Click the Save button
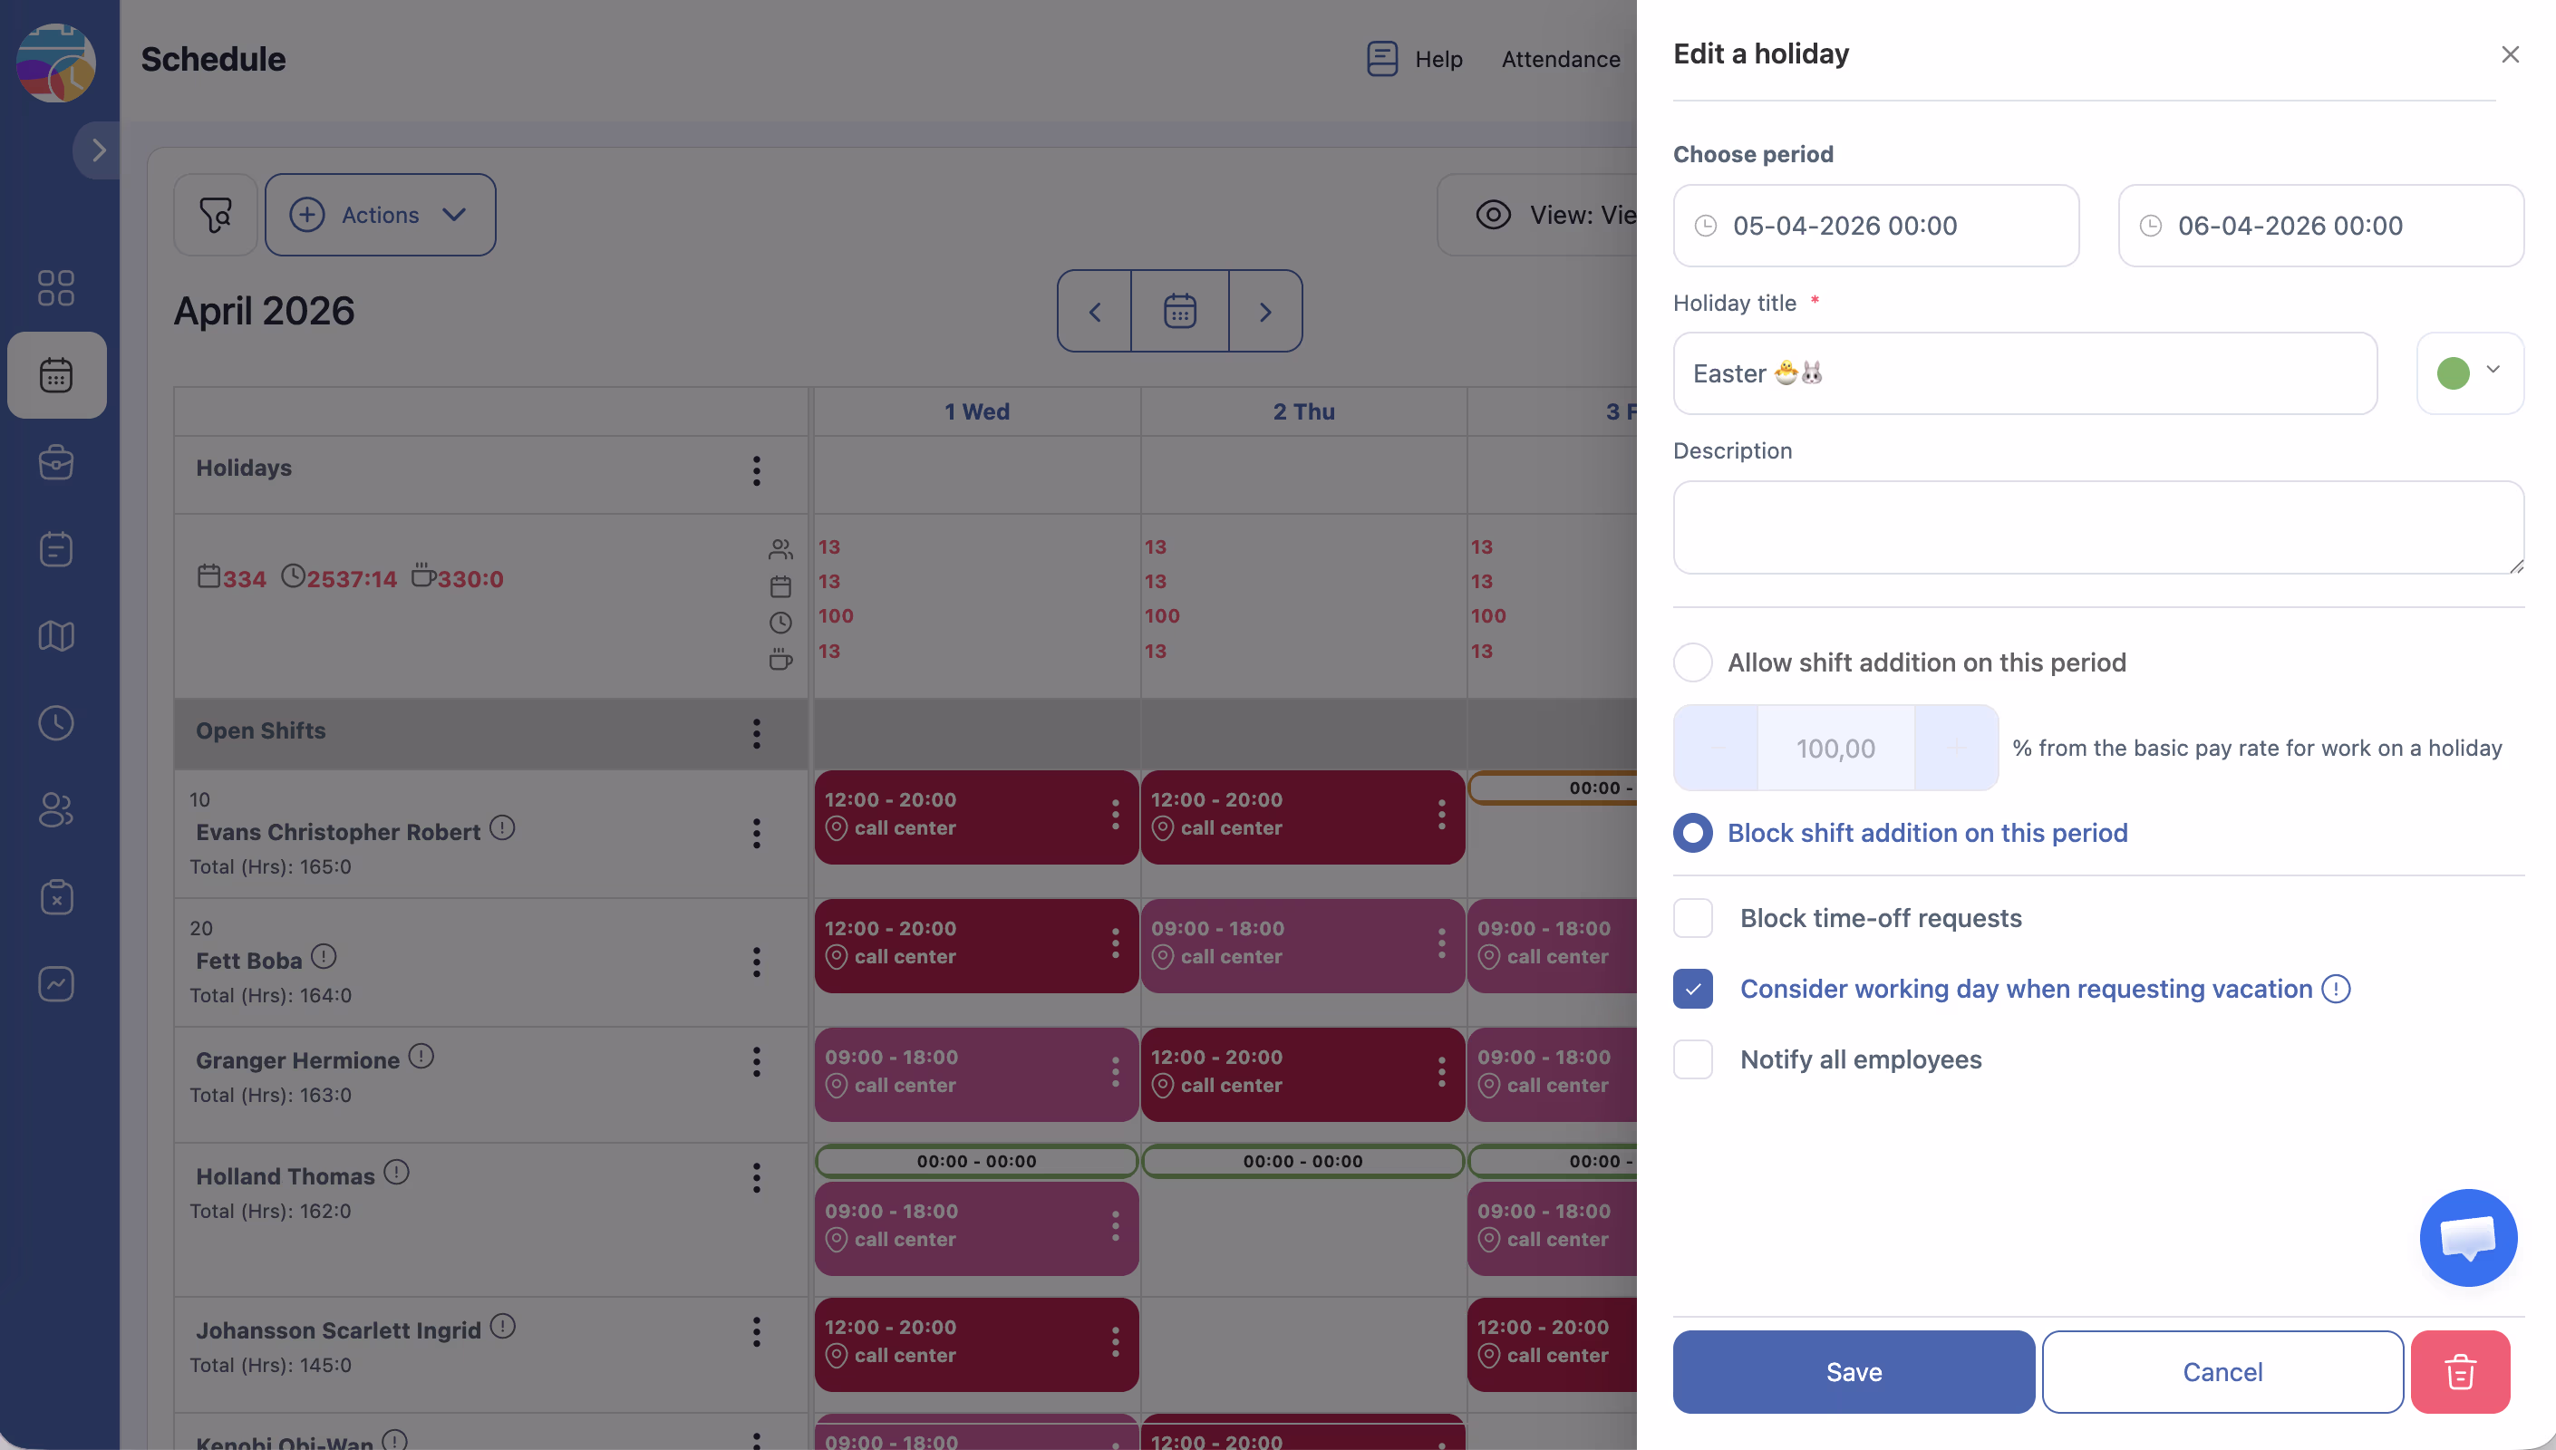 point(1853,1371)
